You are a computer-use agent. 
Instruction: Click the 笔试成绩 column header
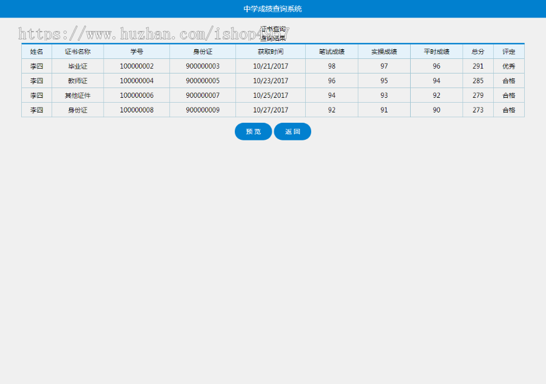[331, 52]
